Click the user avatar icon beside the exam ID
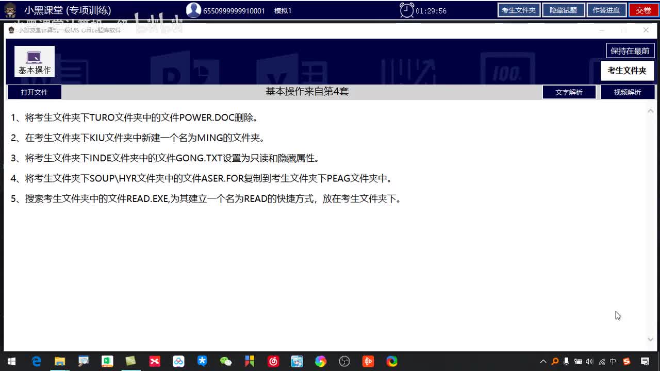This screenshot has width=660, height=371. pyautogui.click(x=193, y=10)
